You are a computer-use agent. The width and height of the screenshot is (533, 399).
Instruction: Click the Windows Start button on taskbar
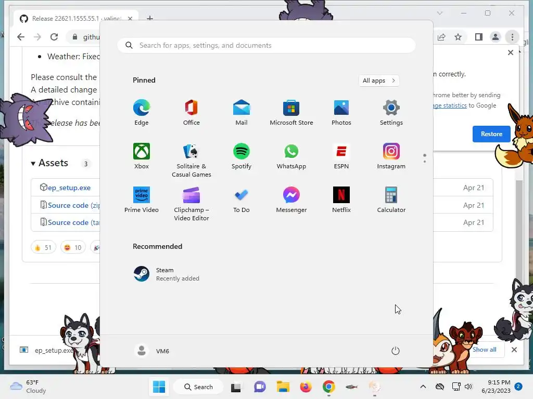(x=159, y=387)
